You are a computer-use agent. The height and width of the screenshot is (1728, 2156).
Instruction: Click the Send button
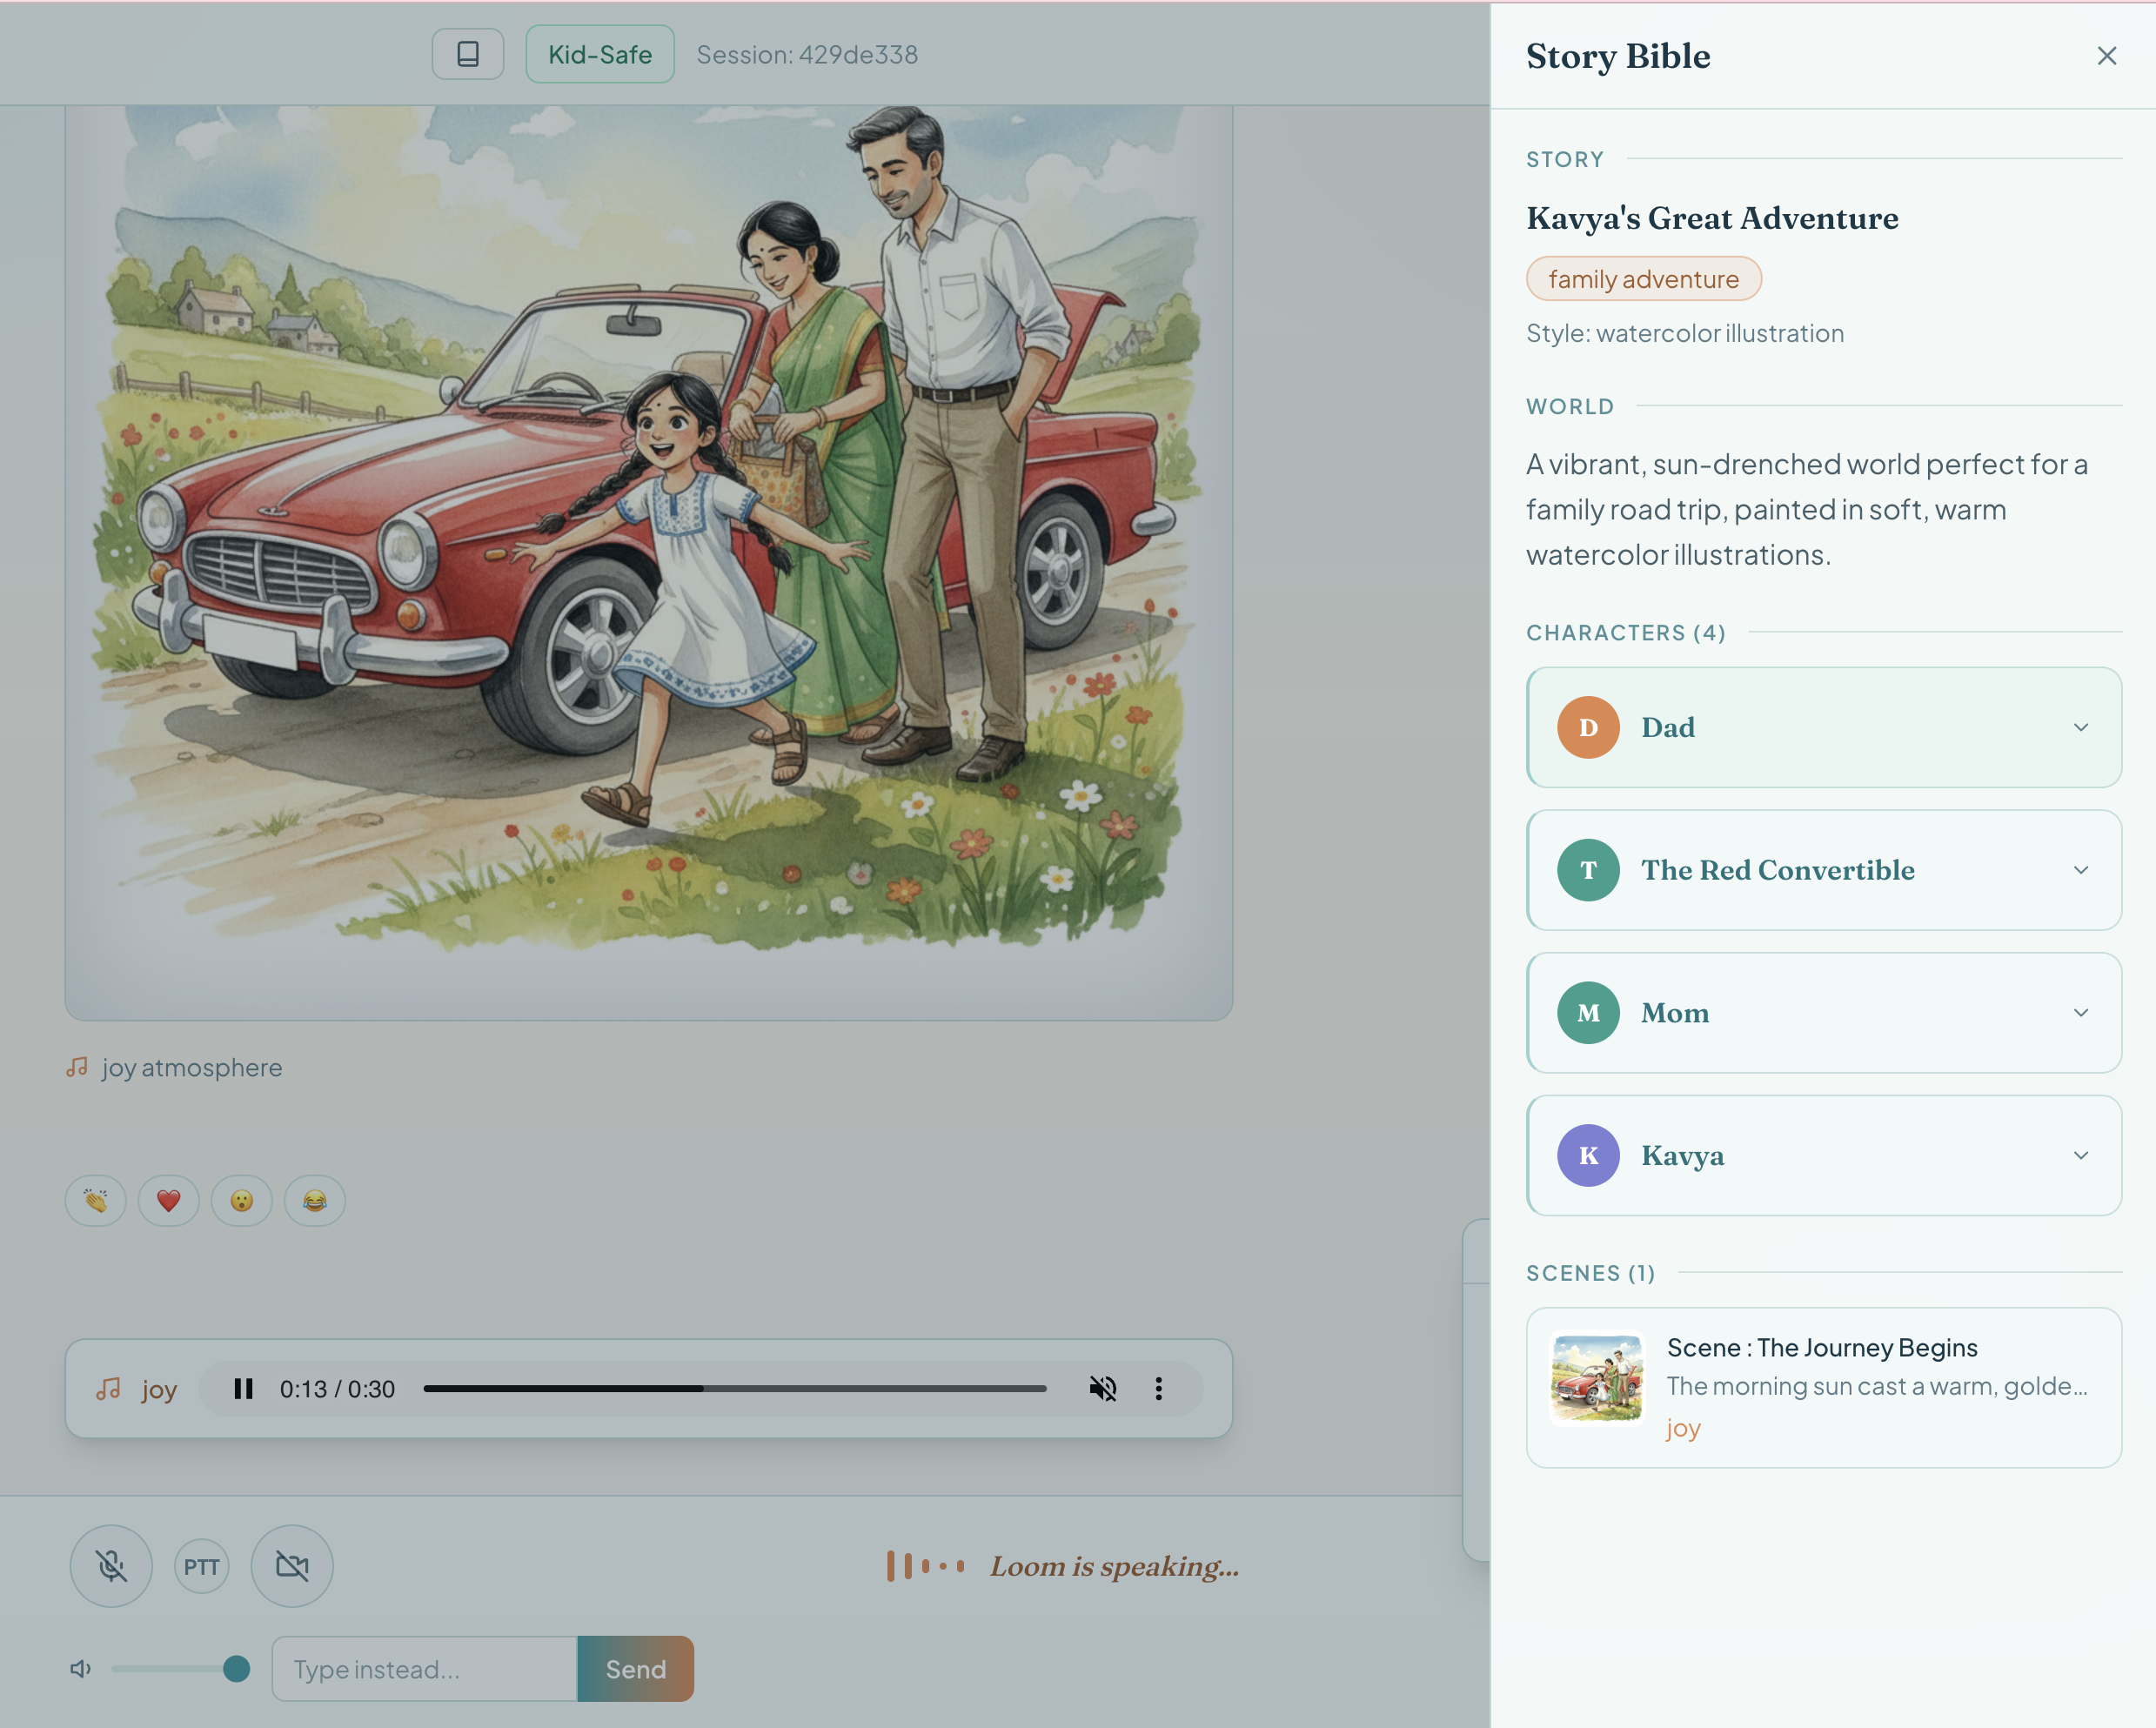click(x=635, y=1668)
